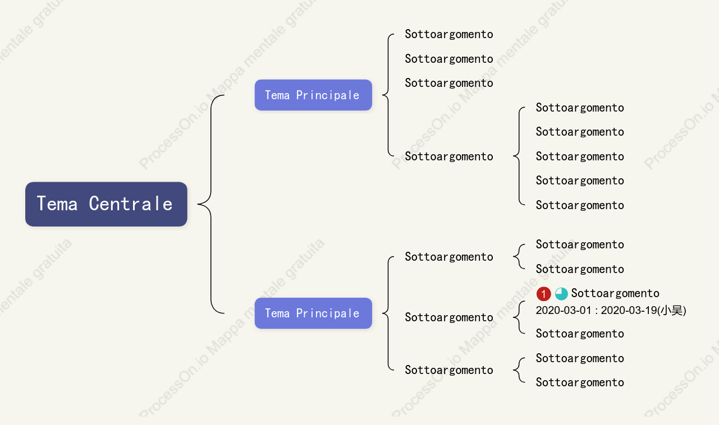This screenshot has height=425, width=719.
Task: Select Sottoargomento leaf directly above the priority icon
Action: [x=580, y=269]
